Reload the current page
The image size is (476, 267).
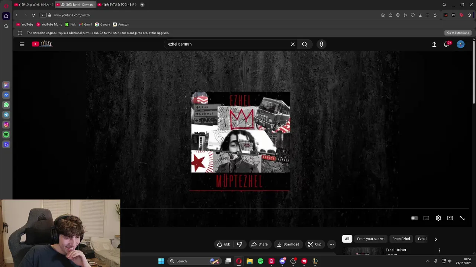point(33,15)
